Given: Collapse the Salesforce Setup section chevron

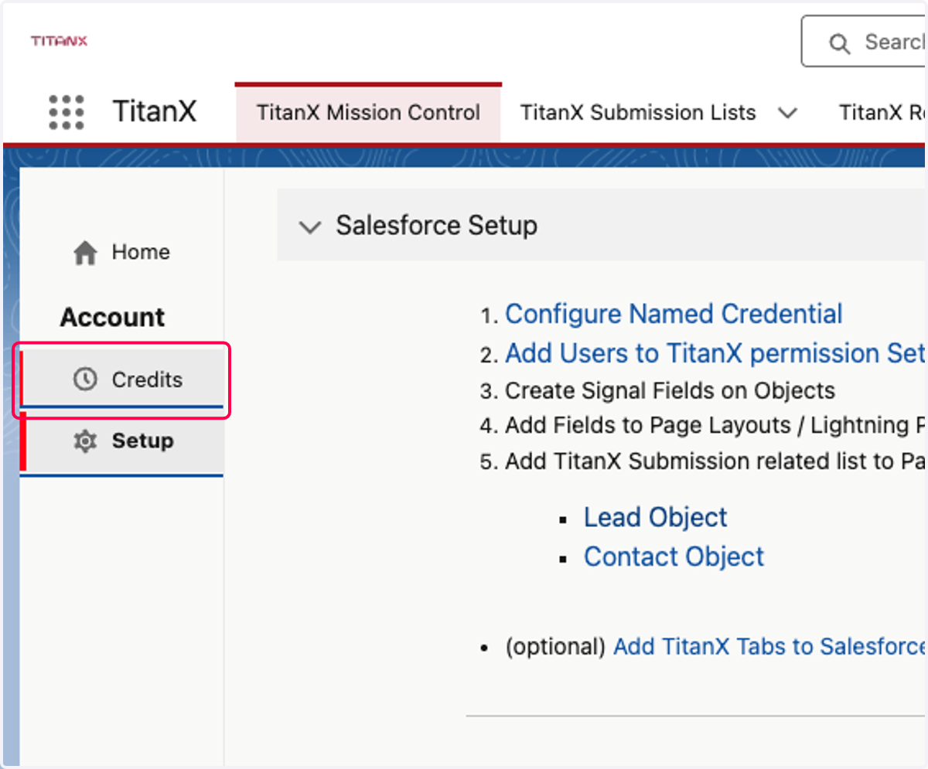Looking at the screenshot, I should [309, 227].
